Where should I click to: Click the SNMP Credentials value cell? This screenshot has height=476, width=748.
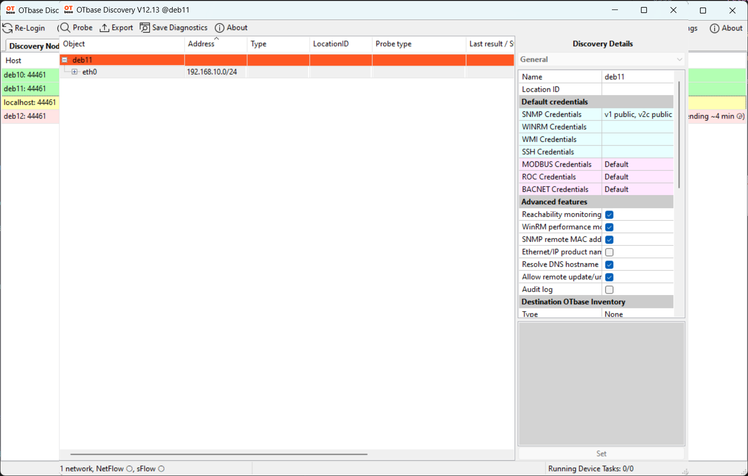(637, 114)
